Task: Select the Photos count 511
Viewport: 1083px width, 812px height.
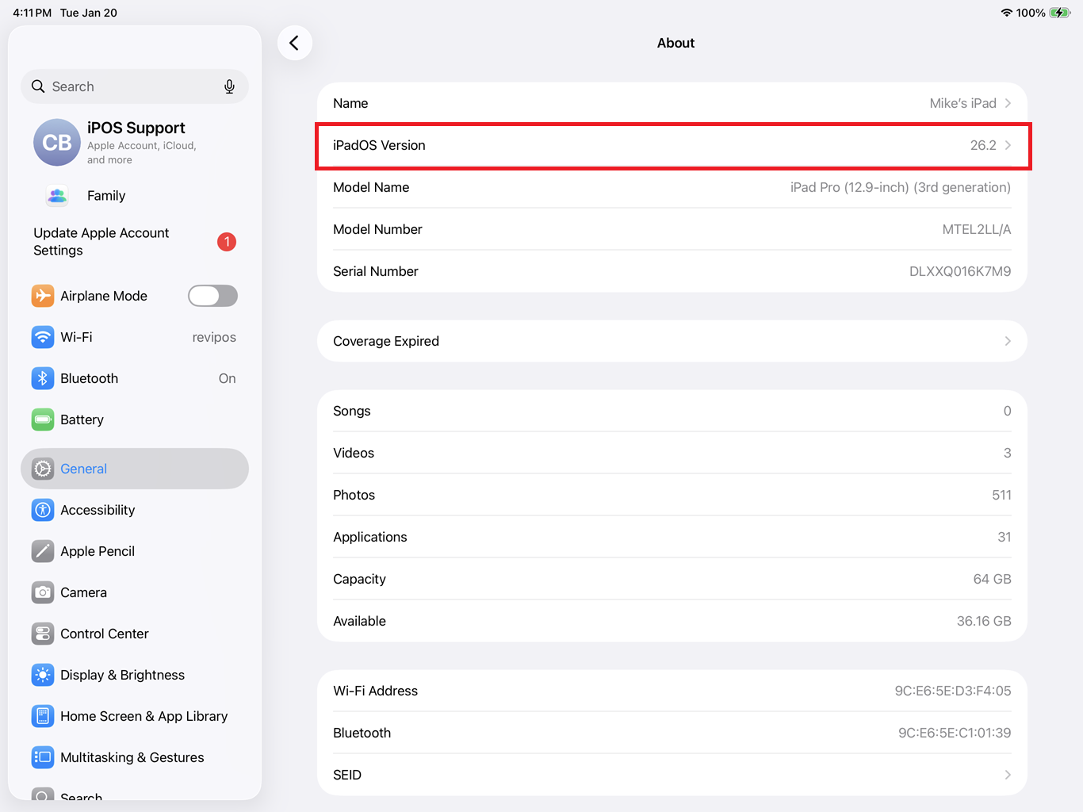Action: [1001, 495]
